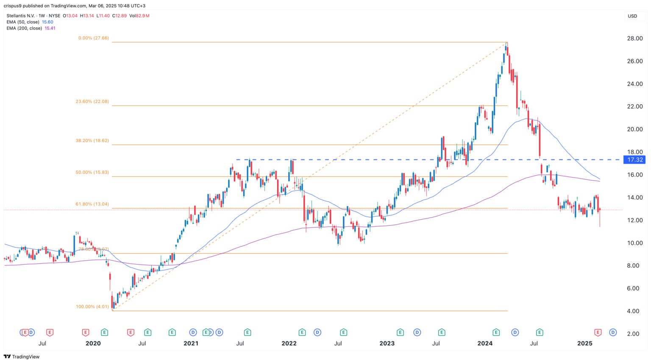
Task: Click the blue 17.32 price label on the scale
Action: pos(635,160)
